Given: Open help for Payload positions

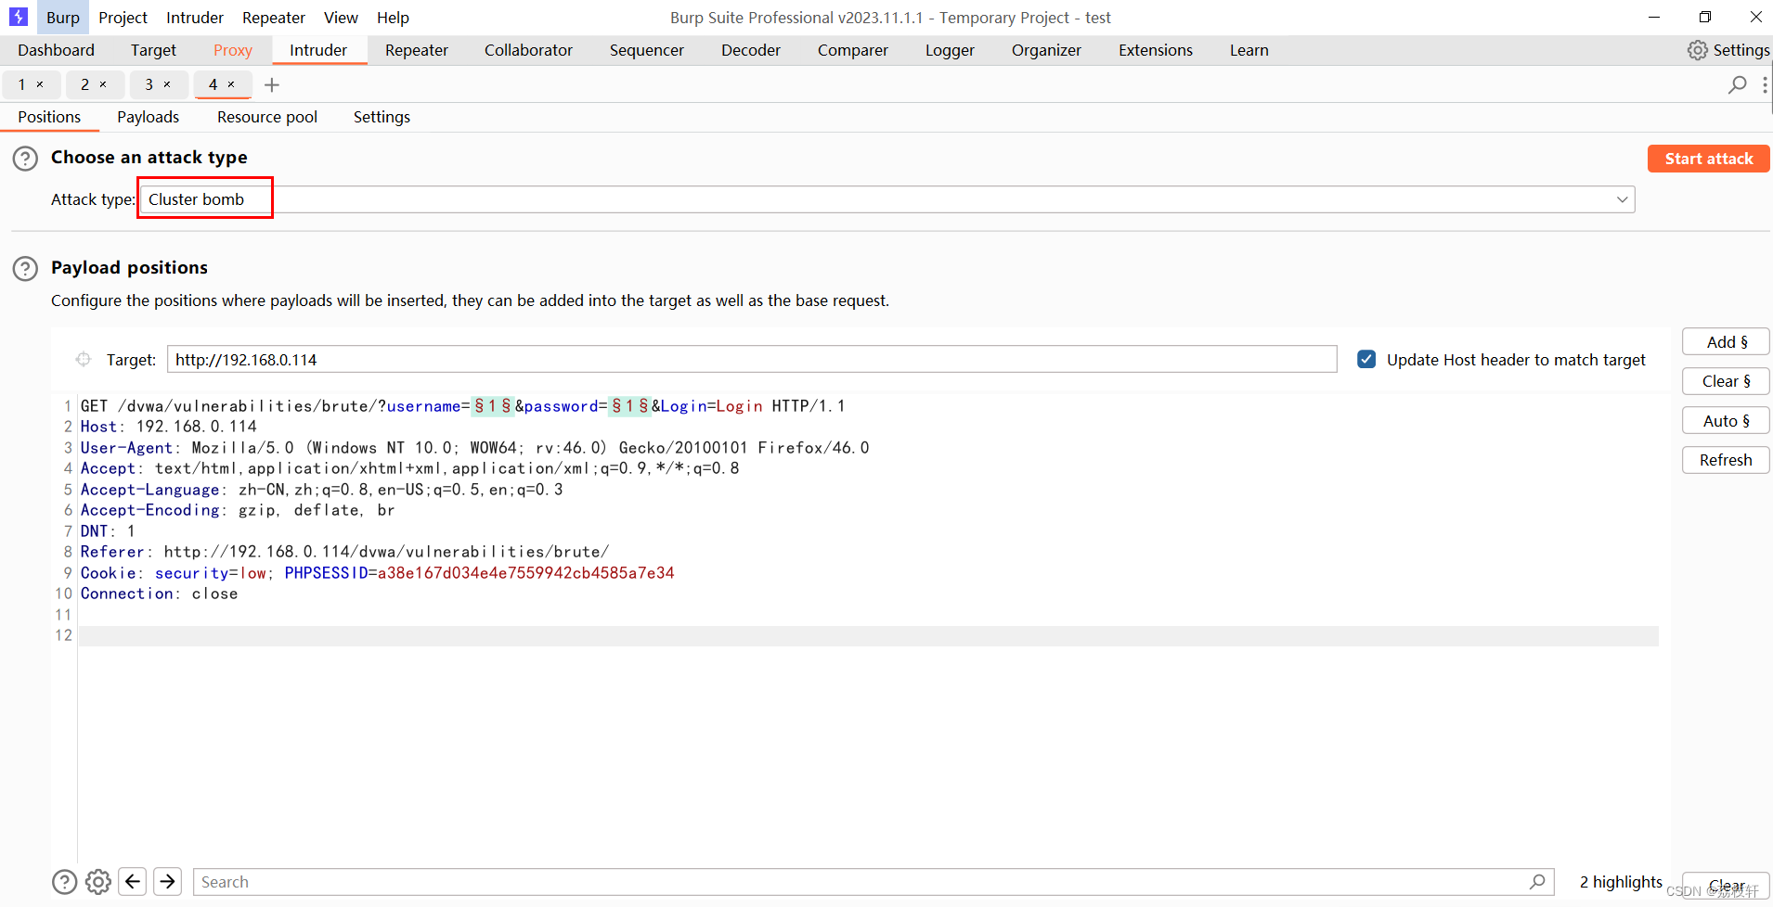Looking at the screenshot, I should (25, 269).
